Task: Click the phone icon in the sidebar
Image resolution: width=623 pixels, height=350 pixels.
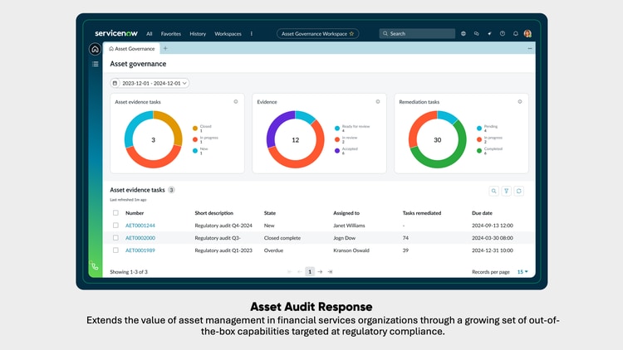Action: tap(94, 266)
